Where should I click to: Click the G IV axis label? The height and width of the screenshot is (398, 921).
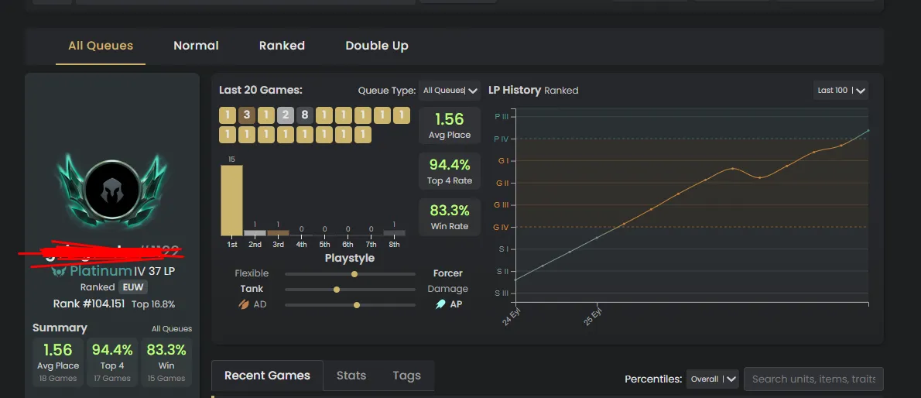tap(501, 227)
